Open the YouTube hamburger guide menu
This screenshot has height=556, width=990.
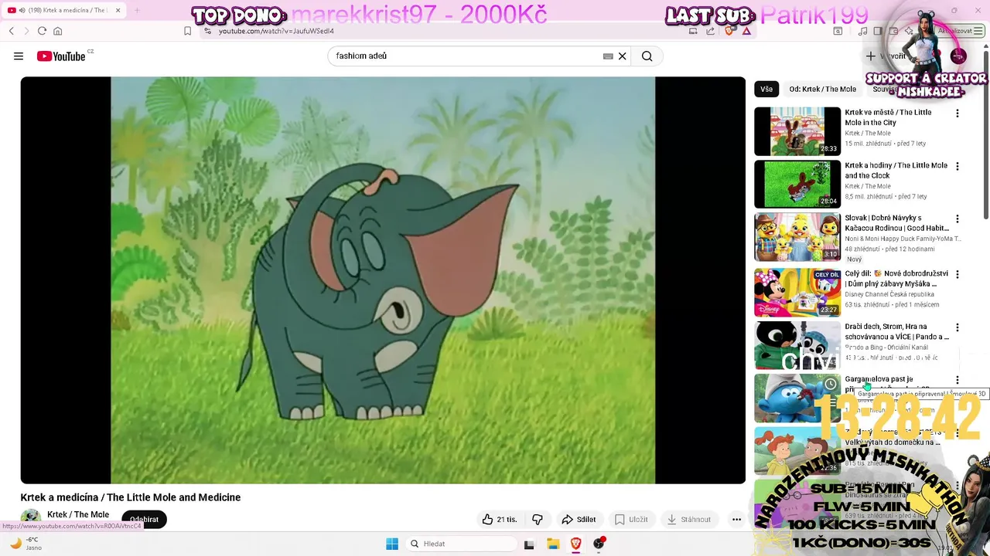(x=19, y=56)
